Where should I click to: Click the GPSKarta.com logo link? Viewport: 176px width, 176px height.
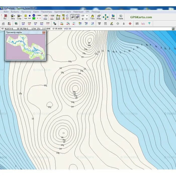coord(141,17)
